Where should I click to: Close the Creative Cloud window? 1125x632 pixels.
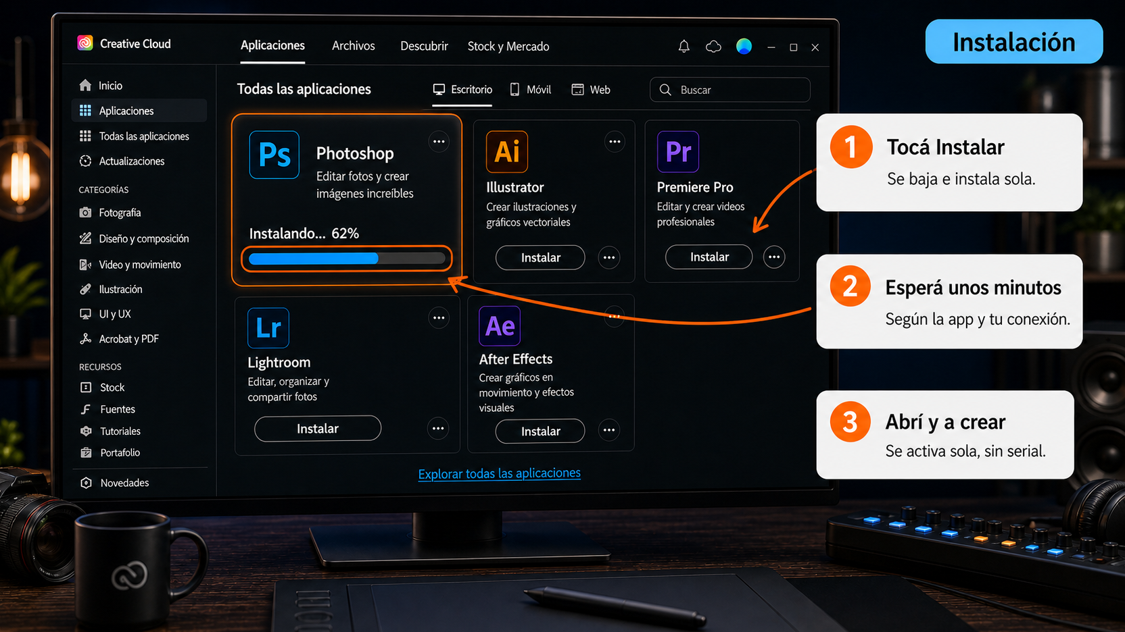pos(815,47)
